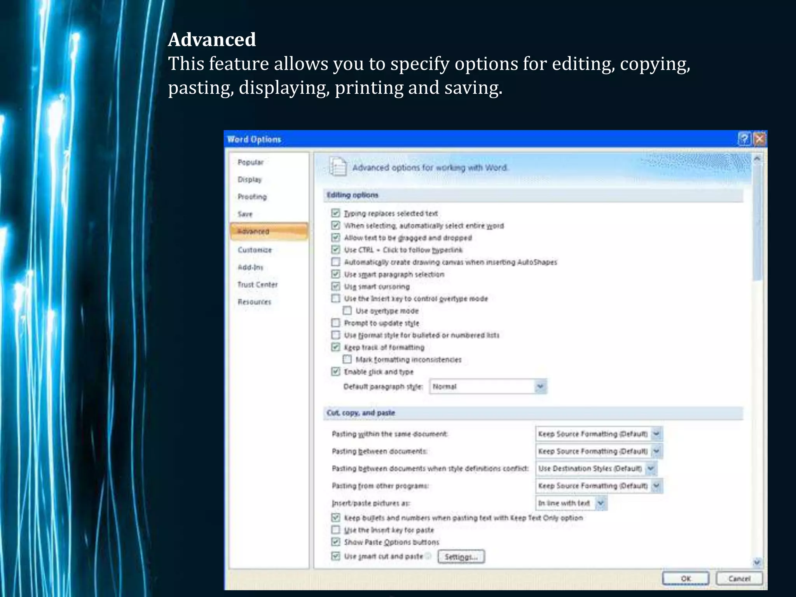The width and height of the screenshot is (796, 597).
Task: Toggle Show Paste Options buttons
Action: pos(336,542)
